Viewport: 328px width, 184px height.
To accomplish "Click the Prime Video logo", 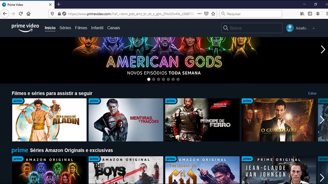I will coord(25,28).
